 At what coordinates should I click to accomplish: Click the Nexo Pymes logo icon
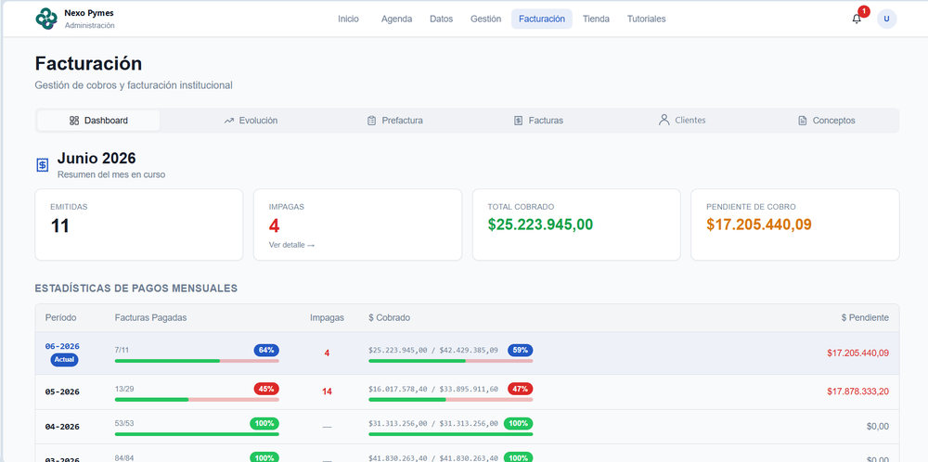tap(46, 19)
